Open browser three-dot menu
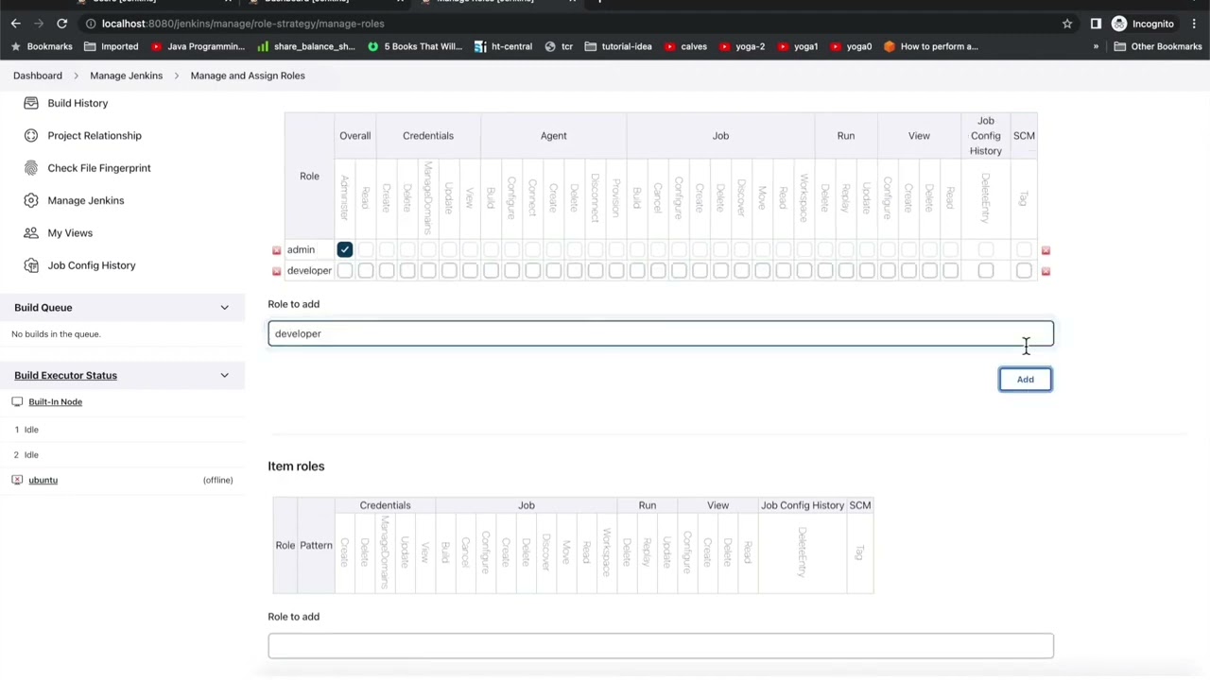This screenshot has width=1210, height=680. tap(1196, 24)
